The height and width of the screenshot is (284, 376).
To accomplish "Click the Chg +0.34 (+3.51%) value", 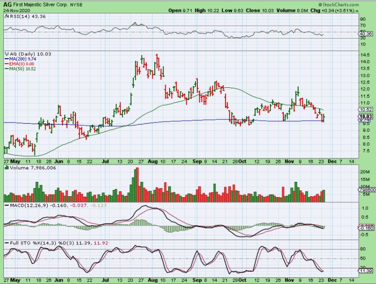I will point(333,11).
